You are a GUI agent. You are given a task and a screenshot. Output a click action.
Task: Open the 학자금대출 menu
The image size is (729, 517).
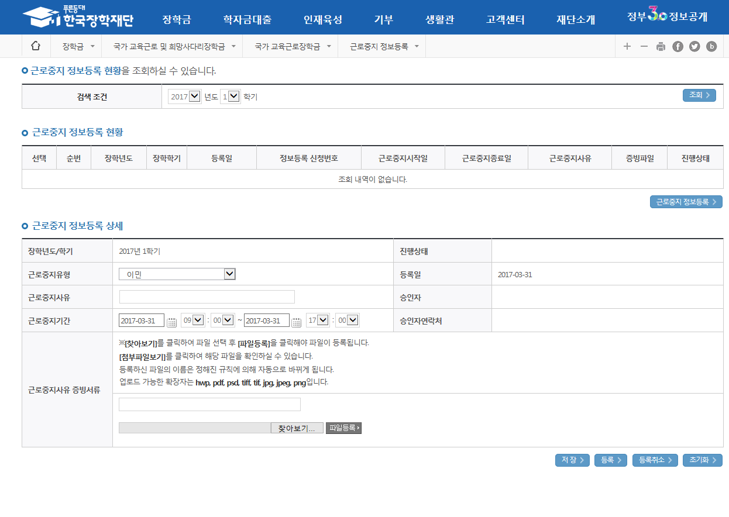[247, 19]
